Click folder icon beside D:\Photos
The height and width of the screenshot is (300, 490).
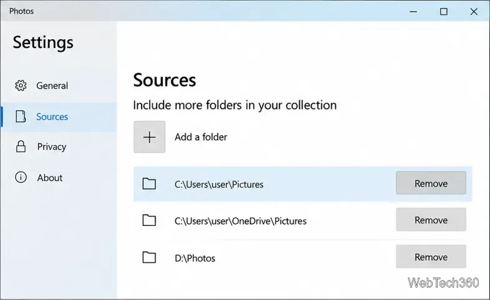149,257
